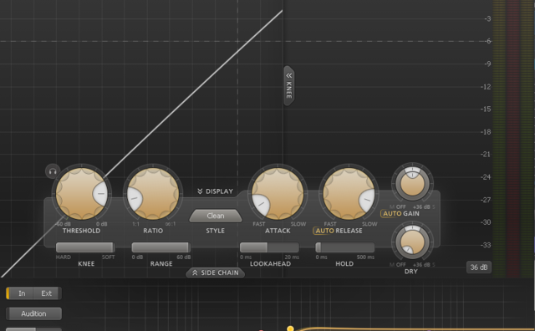Click the Audition button
This screenshot has height=331, width=535.
click(33, 313)
